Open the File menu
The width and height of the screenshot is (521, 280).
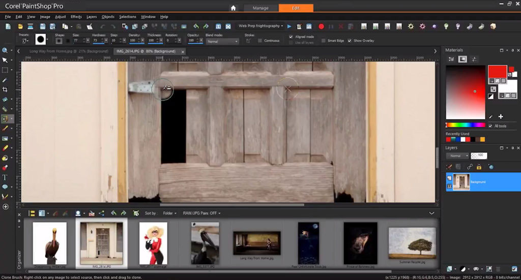tap(8, 17)
